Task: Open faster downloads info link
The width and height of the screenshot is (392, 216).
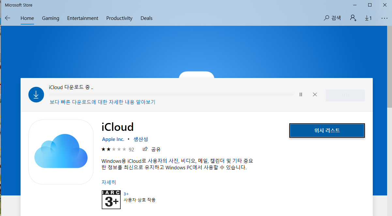Action: coord(102,102)
